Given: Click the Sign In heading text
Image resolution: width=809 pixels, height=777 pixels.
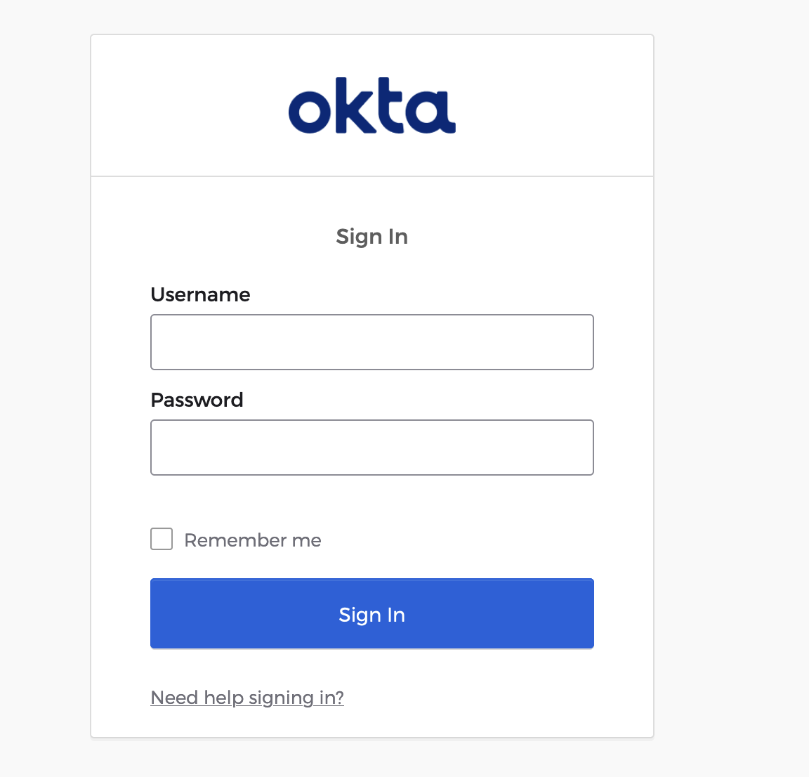Looking at the screenshot, I should point(372,237).
